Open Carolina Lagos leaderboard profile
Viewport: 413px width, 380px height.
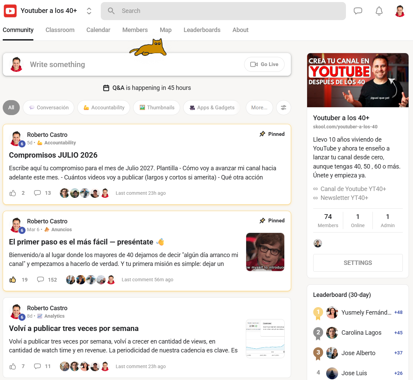coord(361,333)
